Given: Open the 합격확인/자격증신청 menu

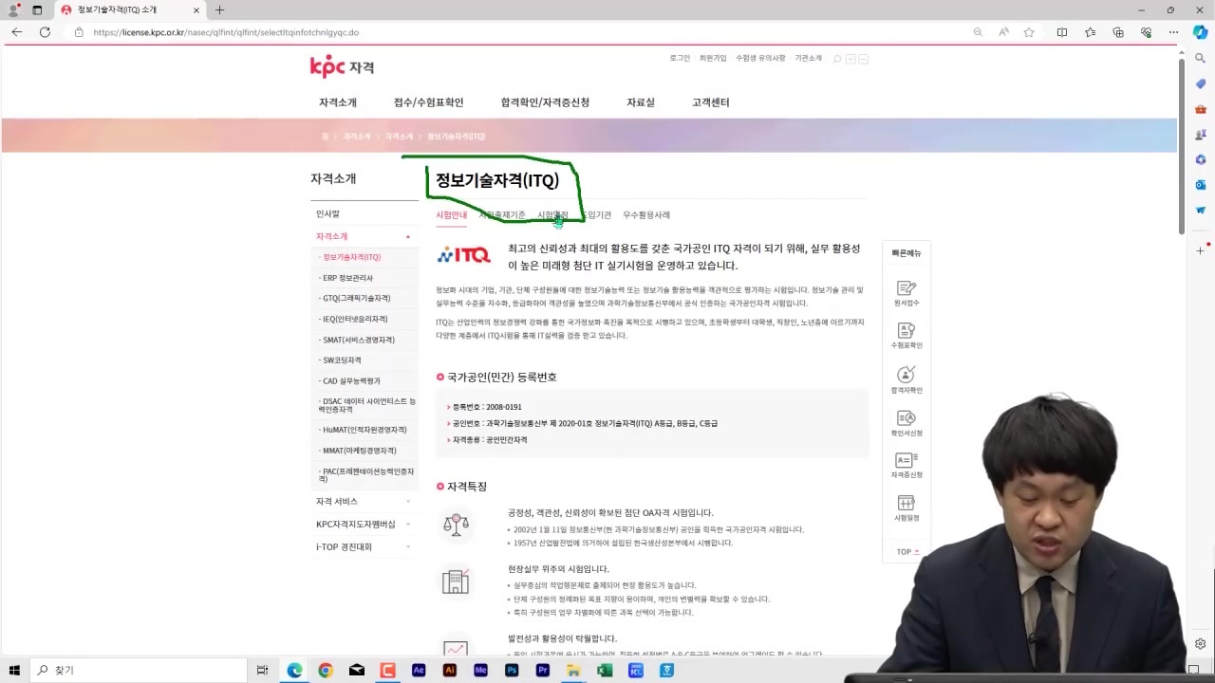Looking at the screenshot, I should pos(544,102).
